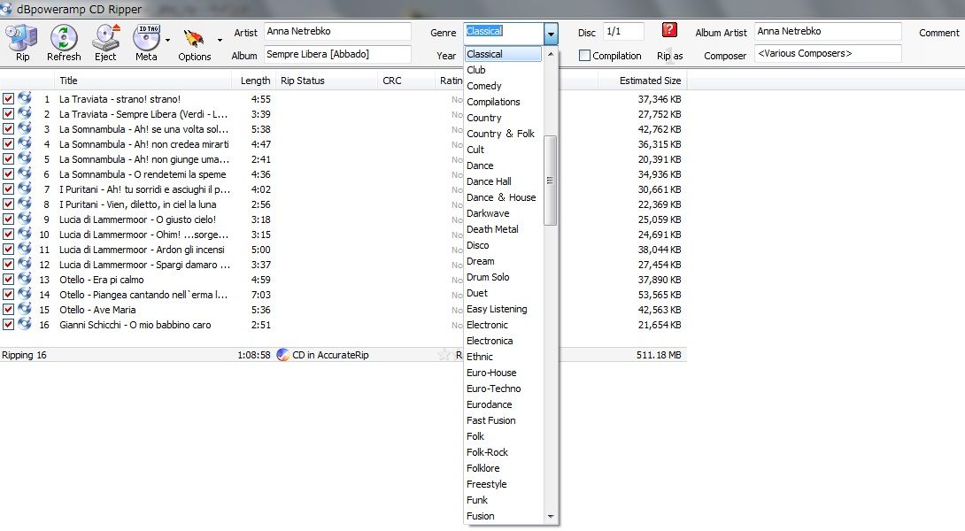Edit the Artist field Anna Netrebko

click(337, 31)
